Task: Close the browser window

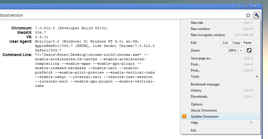Action: 255,6
